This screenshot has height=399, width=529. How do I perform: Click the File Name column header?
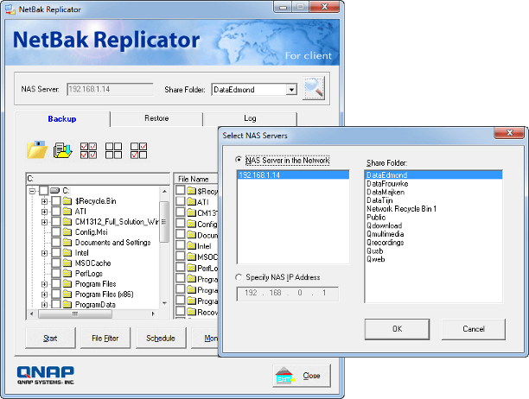tap(196, 179)
